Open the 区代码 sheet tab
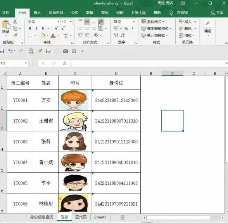The width and height of the screenshot is (228, 223). coord(81,217)
